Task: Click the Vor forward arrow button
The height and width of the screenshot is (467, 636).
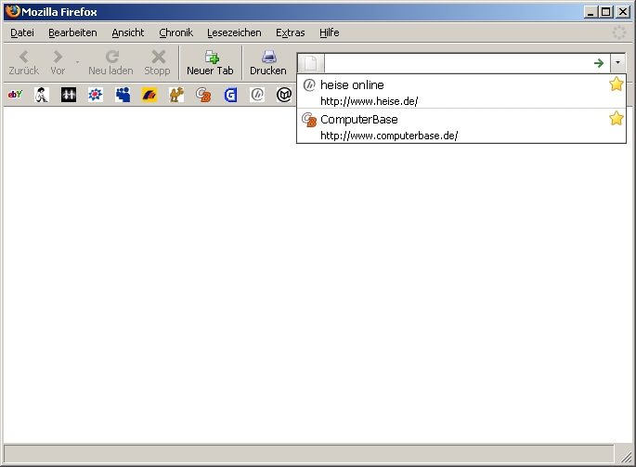Action: pyautogui.click(x=58, y=62)
